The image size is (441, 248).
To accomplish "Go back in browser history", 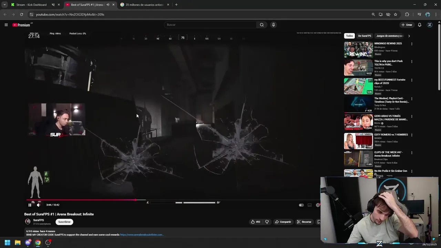I will (5, 14).
